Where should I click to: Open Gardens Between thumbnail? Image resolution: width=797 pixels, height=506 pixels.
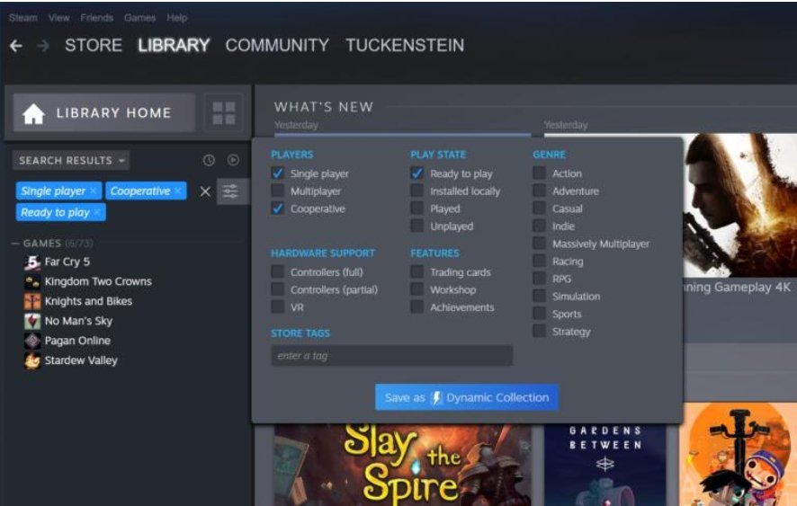click(604, 465)
